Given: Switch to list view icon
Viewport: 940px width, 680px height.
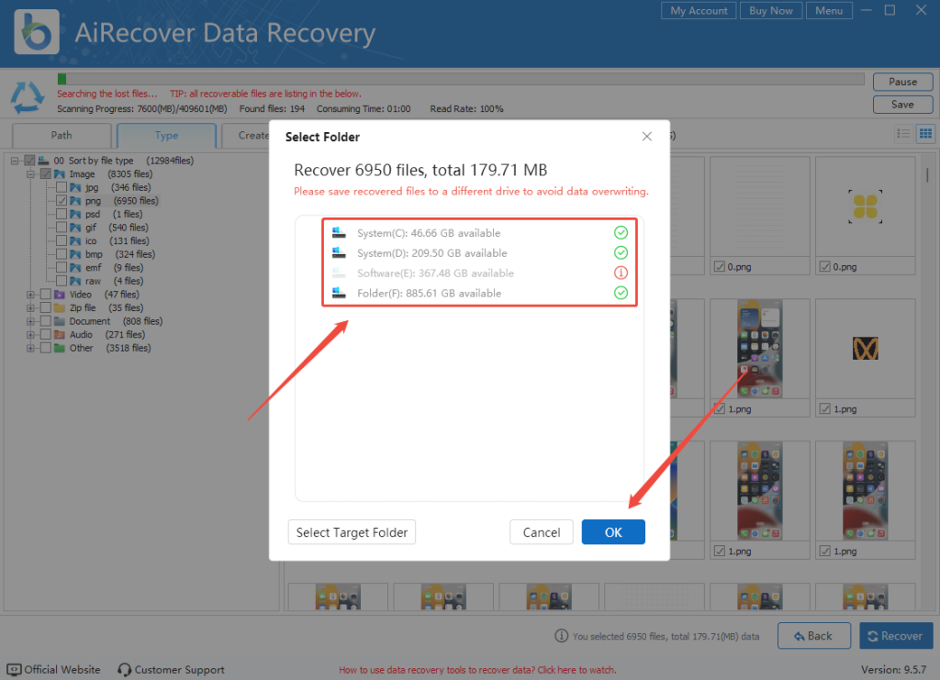Looking at the screenshot, I should pyautogui.click(x=904, y=133).
